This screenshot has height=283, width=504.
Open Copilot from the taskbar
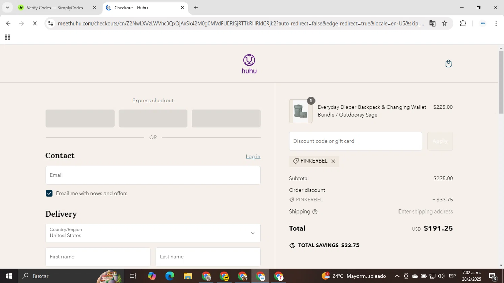[x=152, y=276]
